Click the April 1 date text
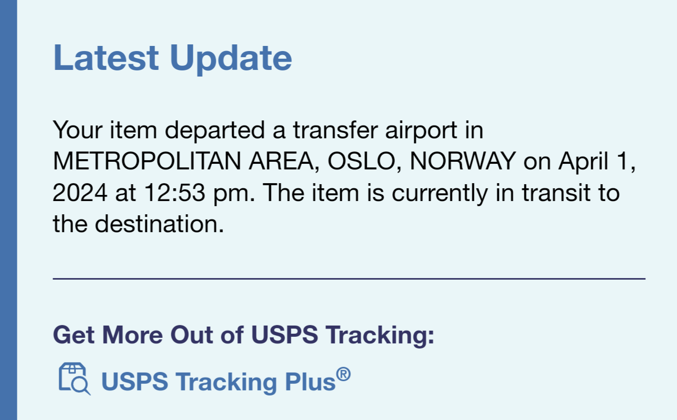This screenshot has height=420, width=677. (597, 162)
